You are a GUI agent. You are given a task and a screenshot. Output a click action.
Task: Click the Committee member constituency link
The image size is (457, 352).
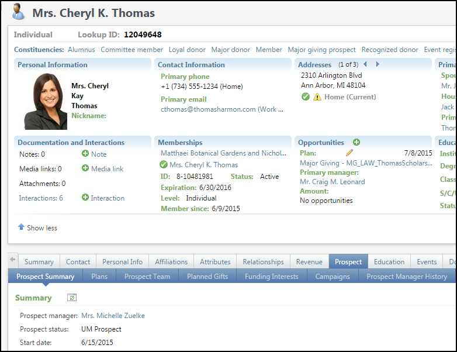point(131,50)
